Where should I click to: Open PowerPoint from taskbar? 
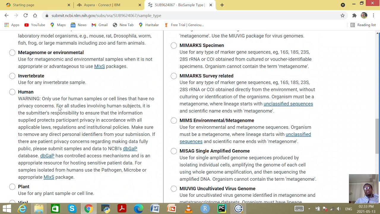click(172, 209)
